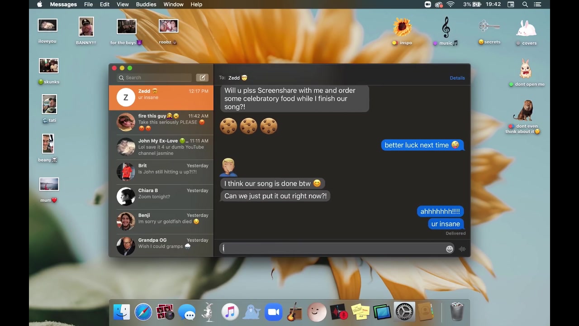
Task: Click the compose new message icon
Action: [x=202, y=78]
